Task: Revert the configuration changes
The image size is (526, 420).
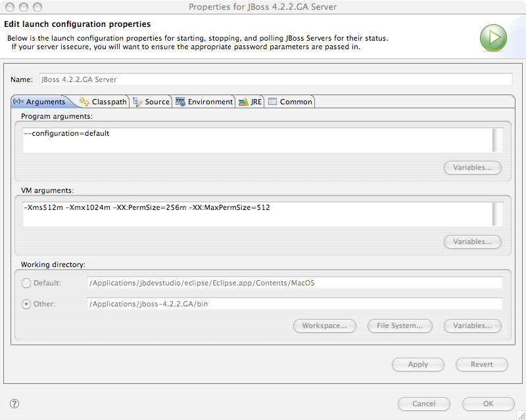Action: pyautogui.click(x=482, y=364)
